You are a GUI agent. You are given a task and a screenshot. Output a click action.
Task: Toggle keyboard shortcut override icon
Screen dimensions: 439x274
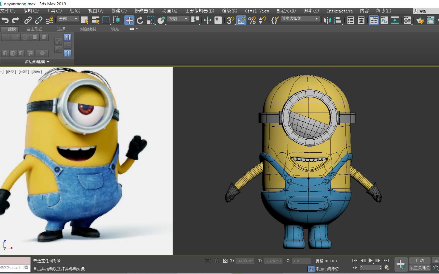click(x=218, y=20)
